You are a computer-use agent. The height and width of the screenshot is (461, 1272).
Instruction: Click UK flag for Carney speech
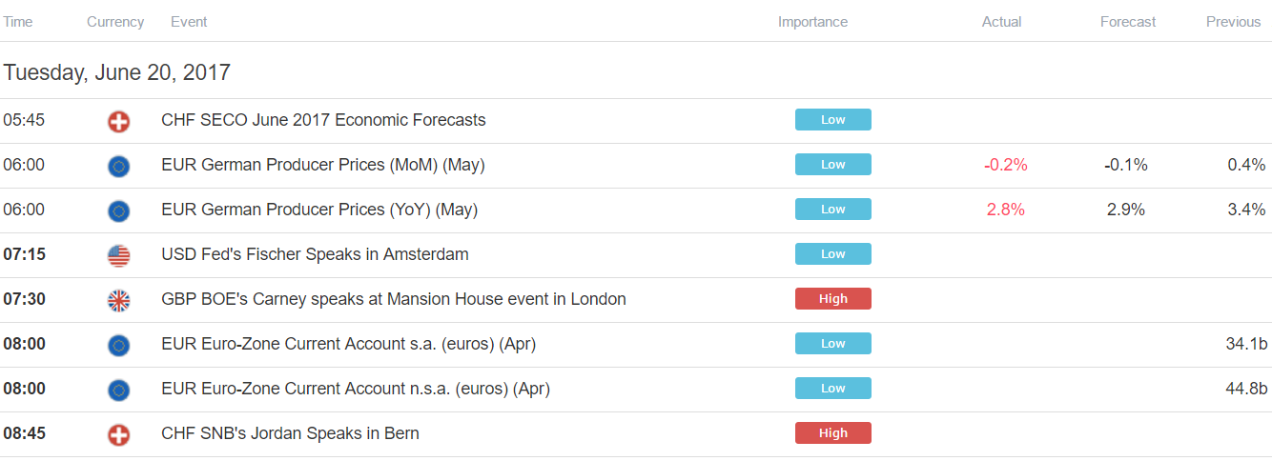(x=118, y=300)
